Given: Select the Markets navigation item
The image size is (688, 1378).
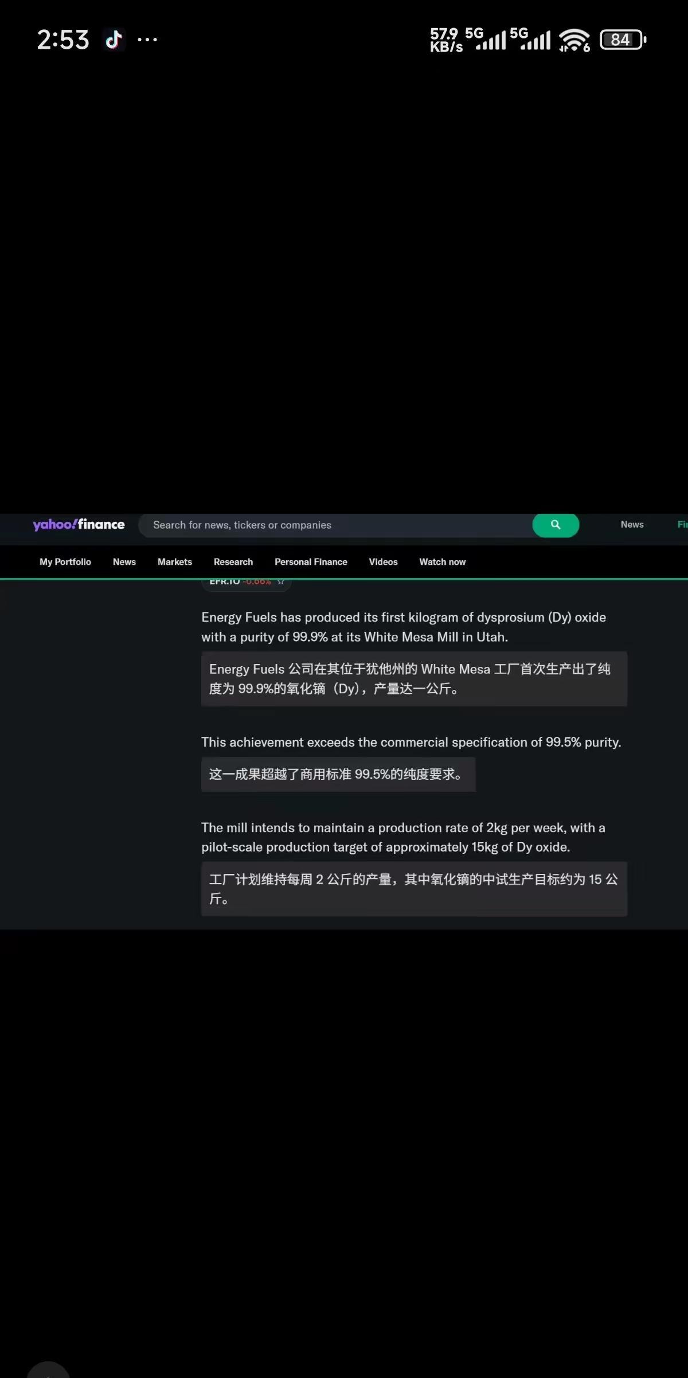Looking at the screenshot, I should [x=175, y=562].
